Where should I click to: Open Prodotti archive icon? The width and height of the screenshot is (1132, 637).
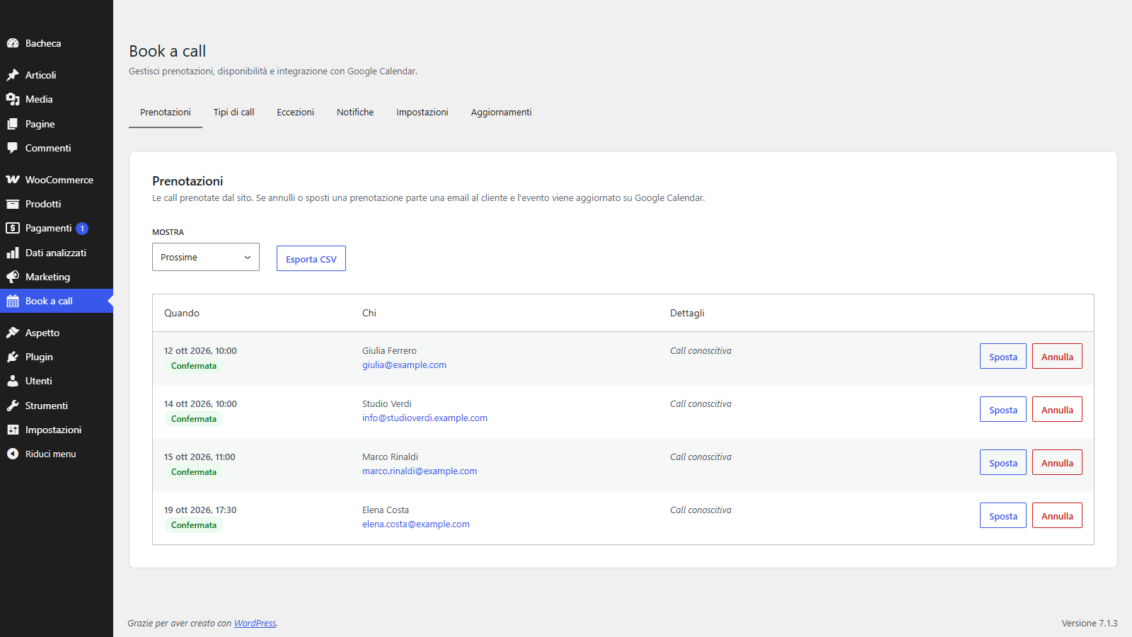click(13, 204)
